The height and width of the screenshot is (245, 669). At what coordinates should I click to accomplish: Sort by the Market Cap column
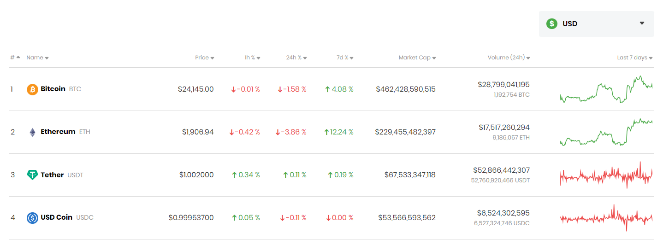coord(417,58)
